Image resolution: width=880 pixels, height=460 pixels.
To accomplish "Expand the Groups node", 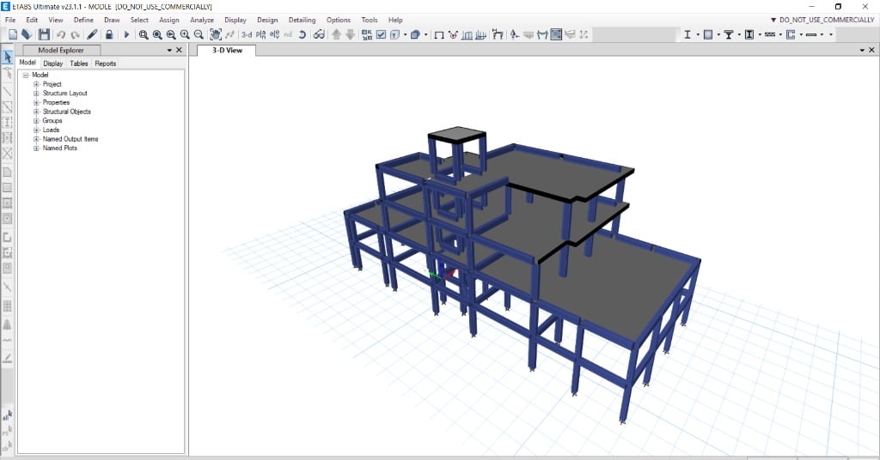I will point(36,120).
